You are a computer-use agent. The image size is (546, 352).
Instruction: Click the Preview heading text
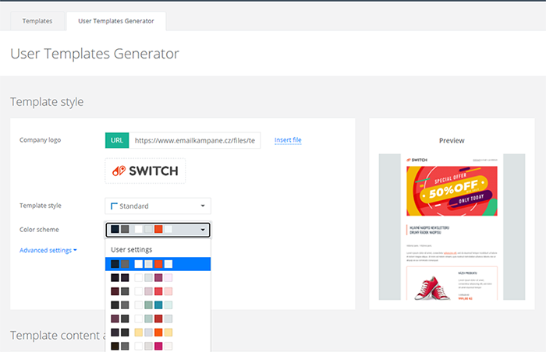point(452,140)
